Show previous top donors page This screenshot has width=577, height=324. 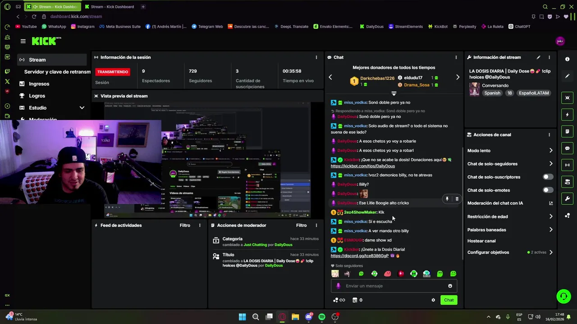tap(330, 77)
